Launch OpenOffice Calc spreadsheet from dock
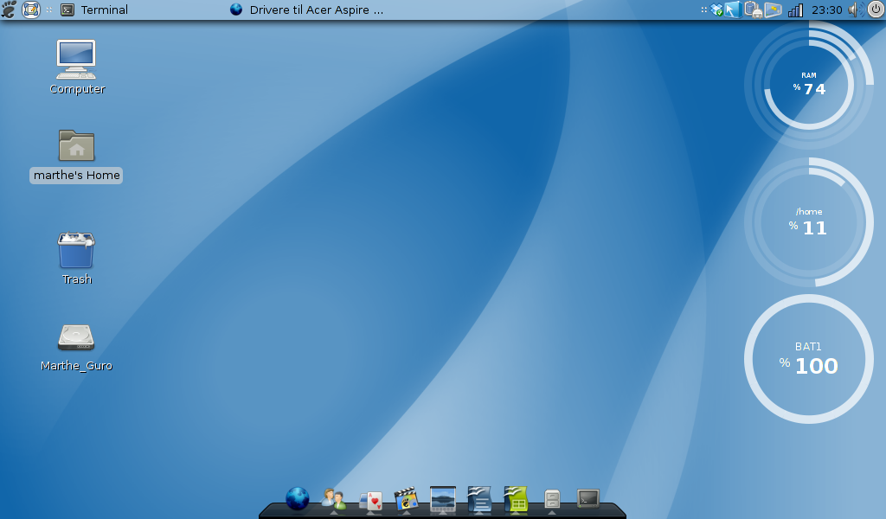The image size is (886, 519). 516,498
